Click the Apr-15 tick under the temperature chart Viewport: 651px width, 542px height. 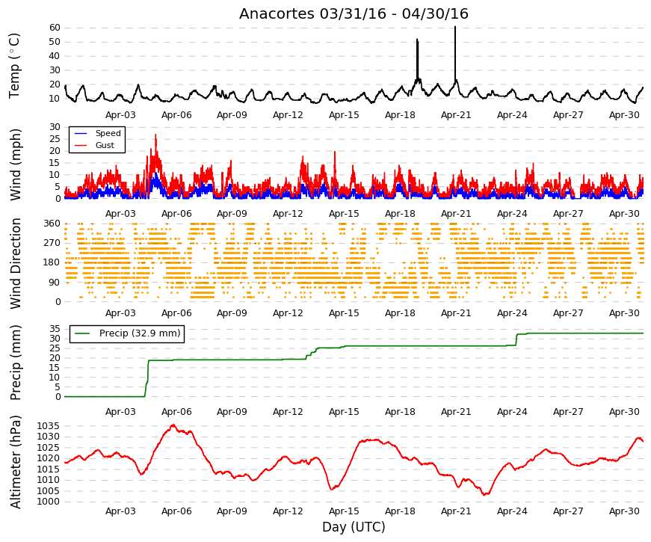[344, 115]
